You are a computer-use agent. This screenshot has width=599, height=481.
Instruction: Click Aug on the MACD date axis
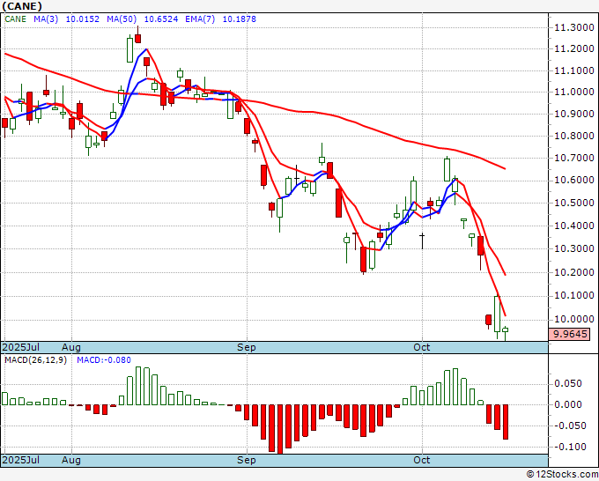[71, 460]
